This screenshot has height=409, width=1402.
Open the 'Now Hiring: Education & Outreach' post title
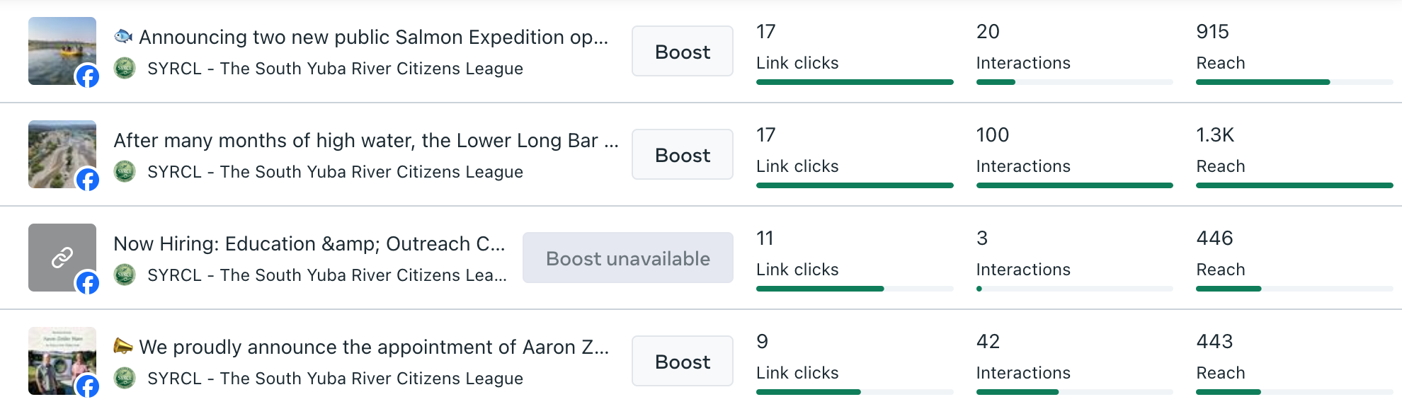click(x=309, y=244)
